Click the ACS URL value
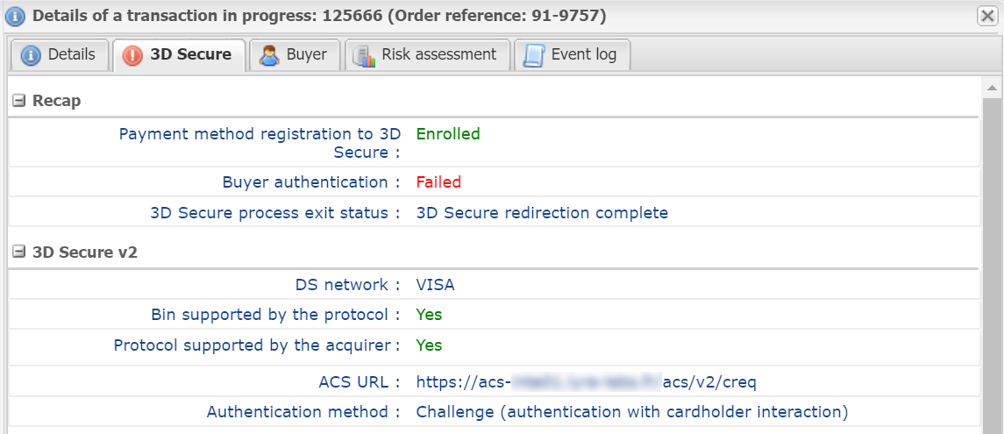Screen dimensions: 1004x434 (x=586, y=381)
